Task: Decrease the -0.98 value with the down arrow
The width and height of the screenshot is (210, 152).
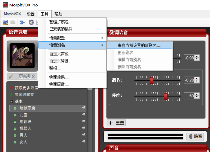Action: 197,59
